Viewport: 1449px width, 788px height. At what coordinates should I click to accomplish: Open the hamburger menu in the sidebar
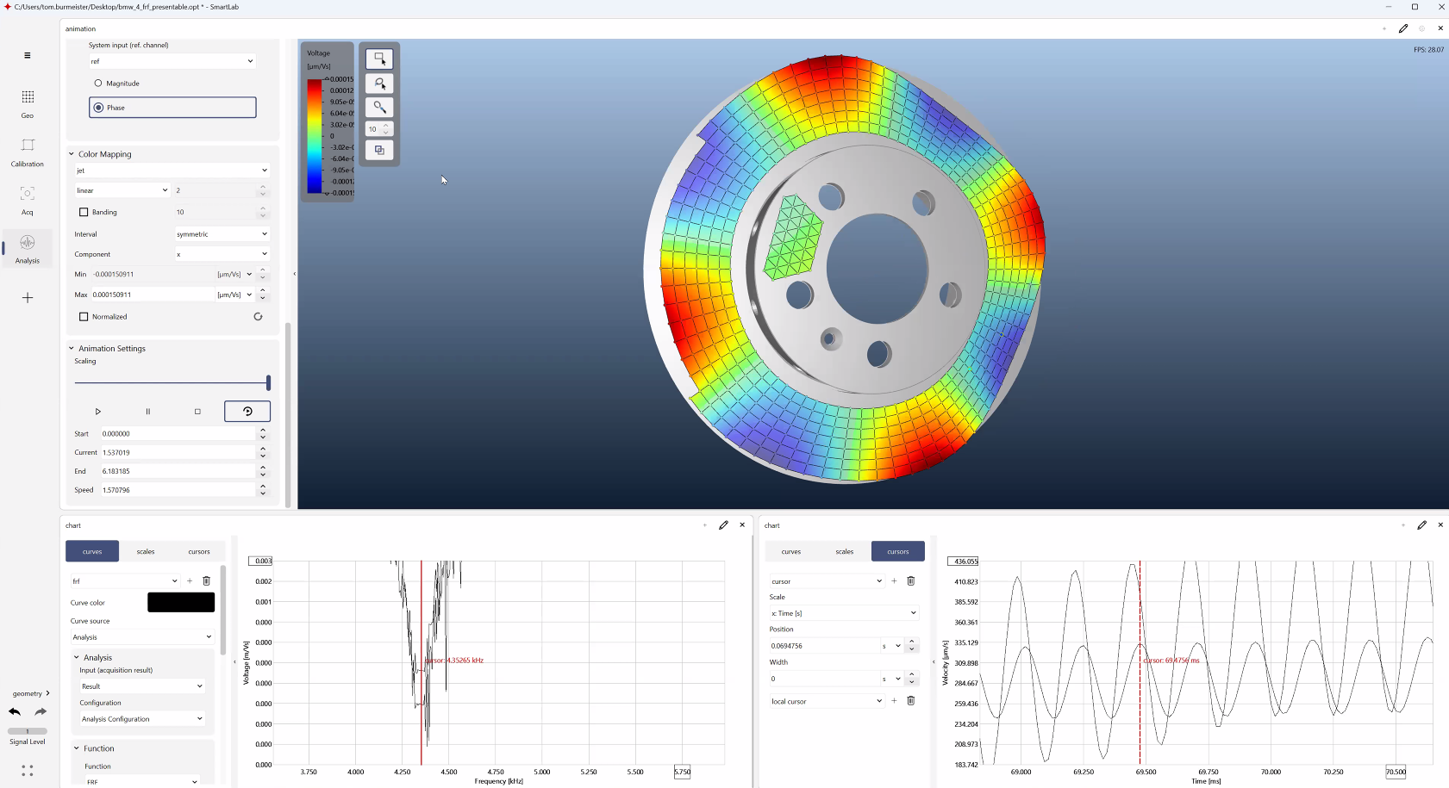click(28, 55)
